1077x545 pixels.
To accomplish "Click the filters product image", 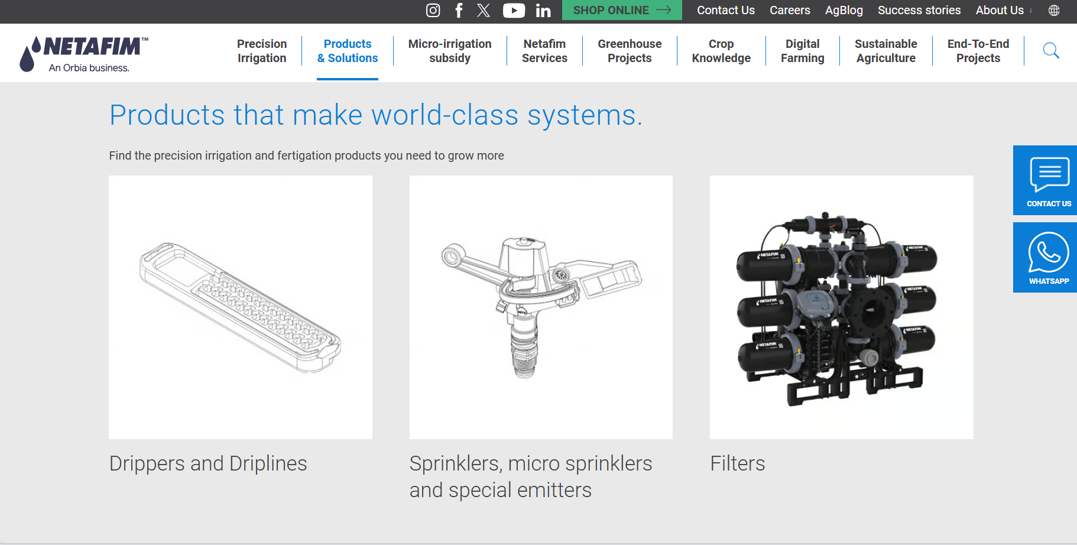I will pos(842,307).
